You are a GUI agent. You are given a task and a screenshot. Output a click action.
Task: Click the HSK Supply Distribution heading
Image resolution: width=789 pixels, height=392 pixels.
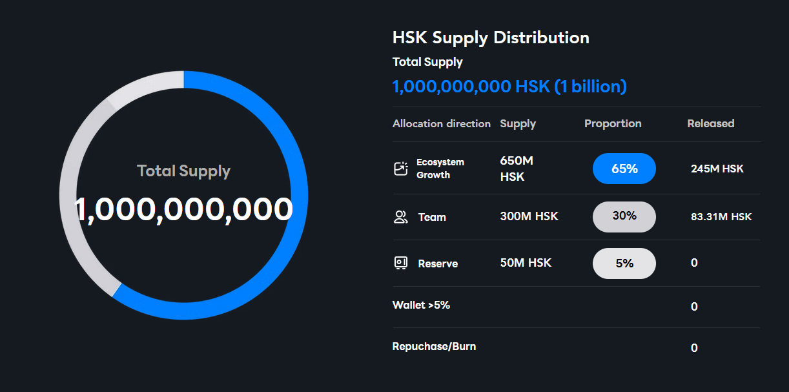click(491, 37)
